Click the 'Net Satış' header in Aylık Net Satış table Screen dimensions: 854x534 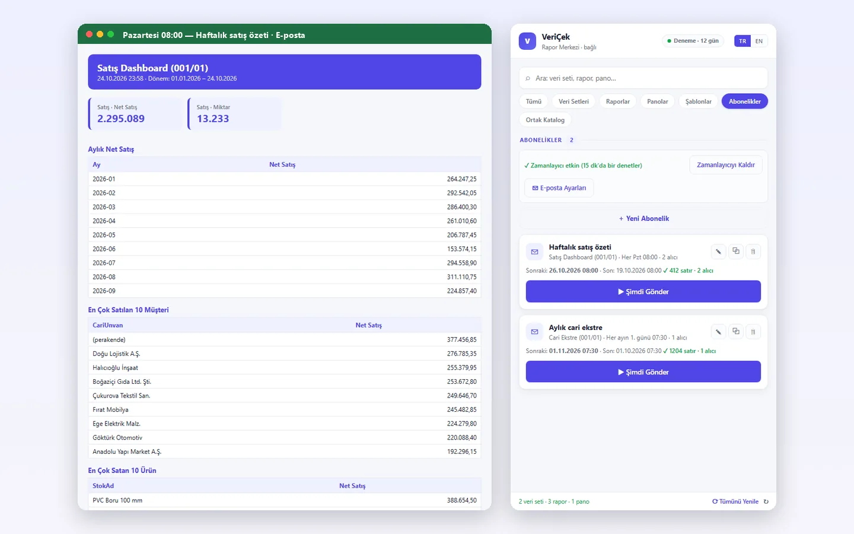(x=282, y=165)
